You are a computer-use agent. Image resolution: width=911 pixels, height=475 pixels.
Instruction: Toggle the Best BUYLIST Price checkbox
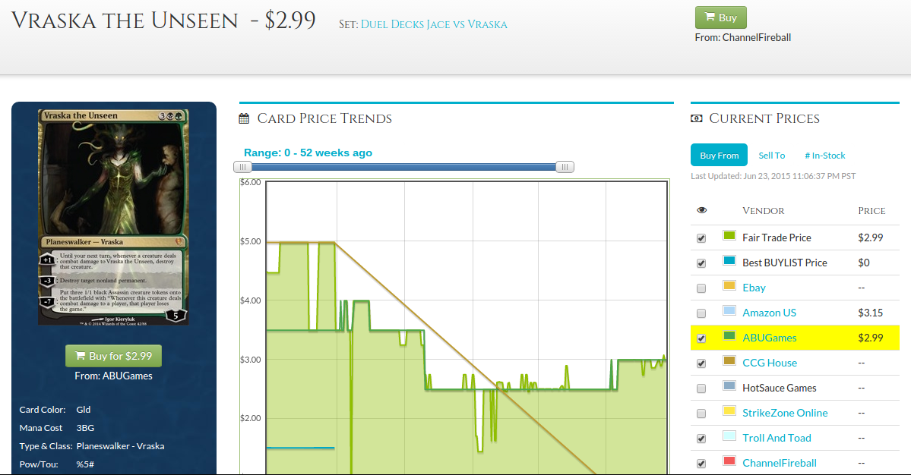click(701, 263)
